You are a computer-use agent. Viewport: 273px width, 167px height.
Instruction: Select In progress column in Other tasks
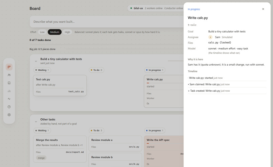coord(154,130)
